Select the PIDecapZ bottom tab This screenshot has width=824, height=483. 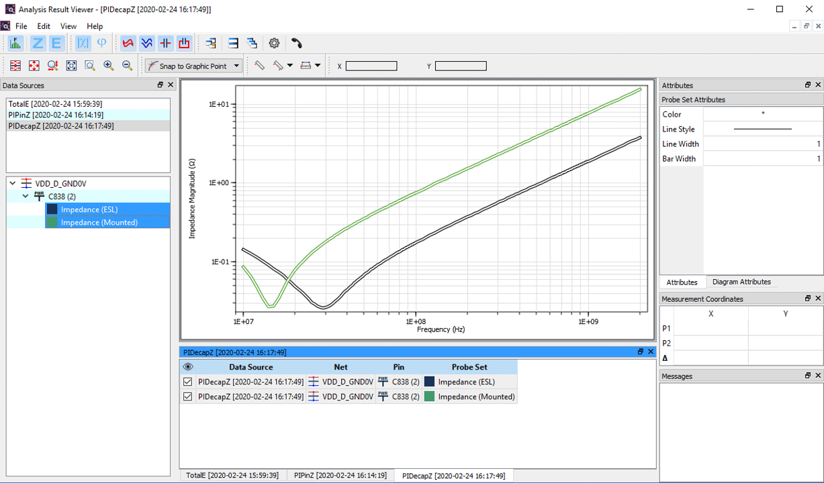pyautogui.click(x=454, y=476)
